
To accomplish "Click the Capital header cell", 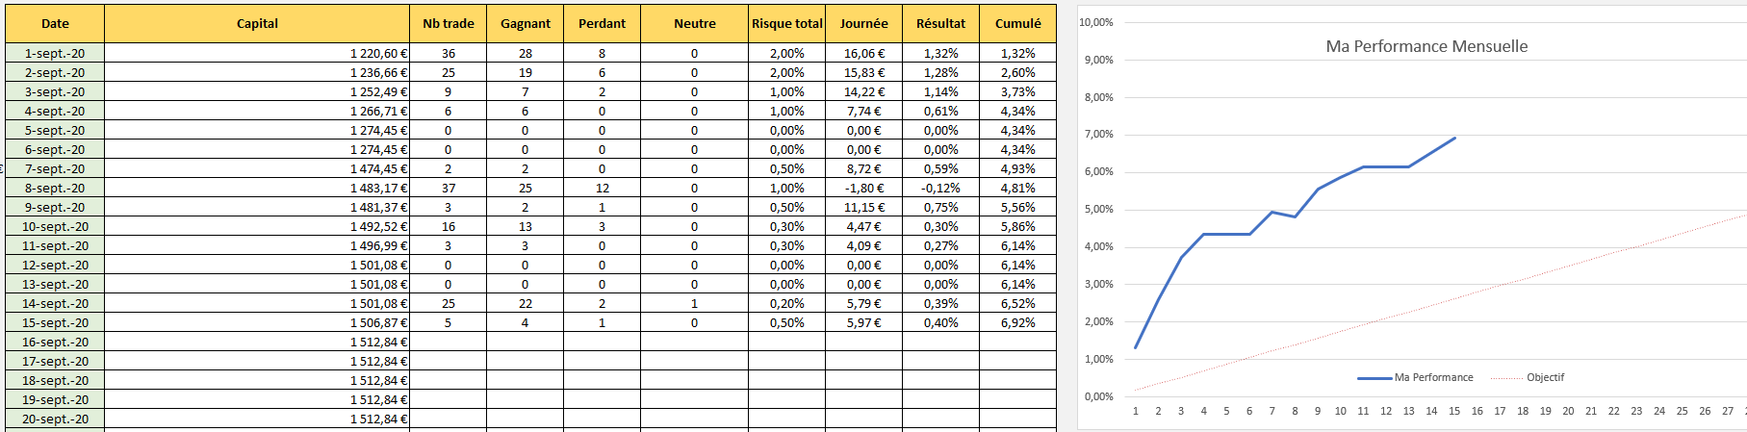I will click(257, 24).
